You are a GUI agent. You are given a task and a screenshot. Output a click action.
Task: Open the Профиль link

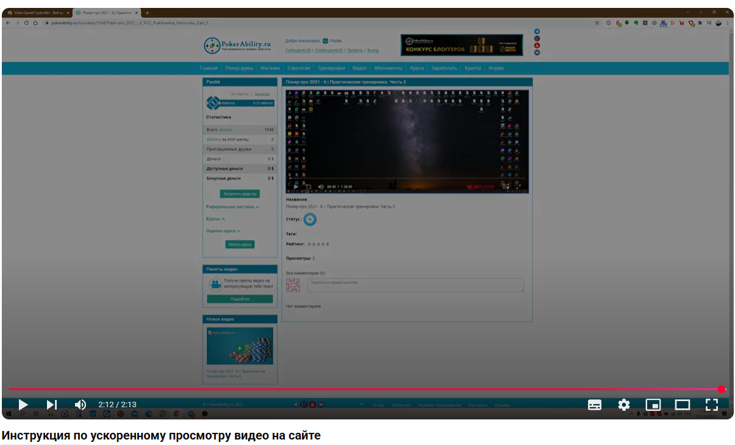click(x=355, y=51)
